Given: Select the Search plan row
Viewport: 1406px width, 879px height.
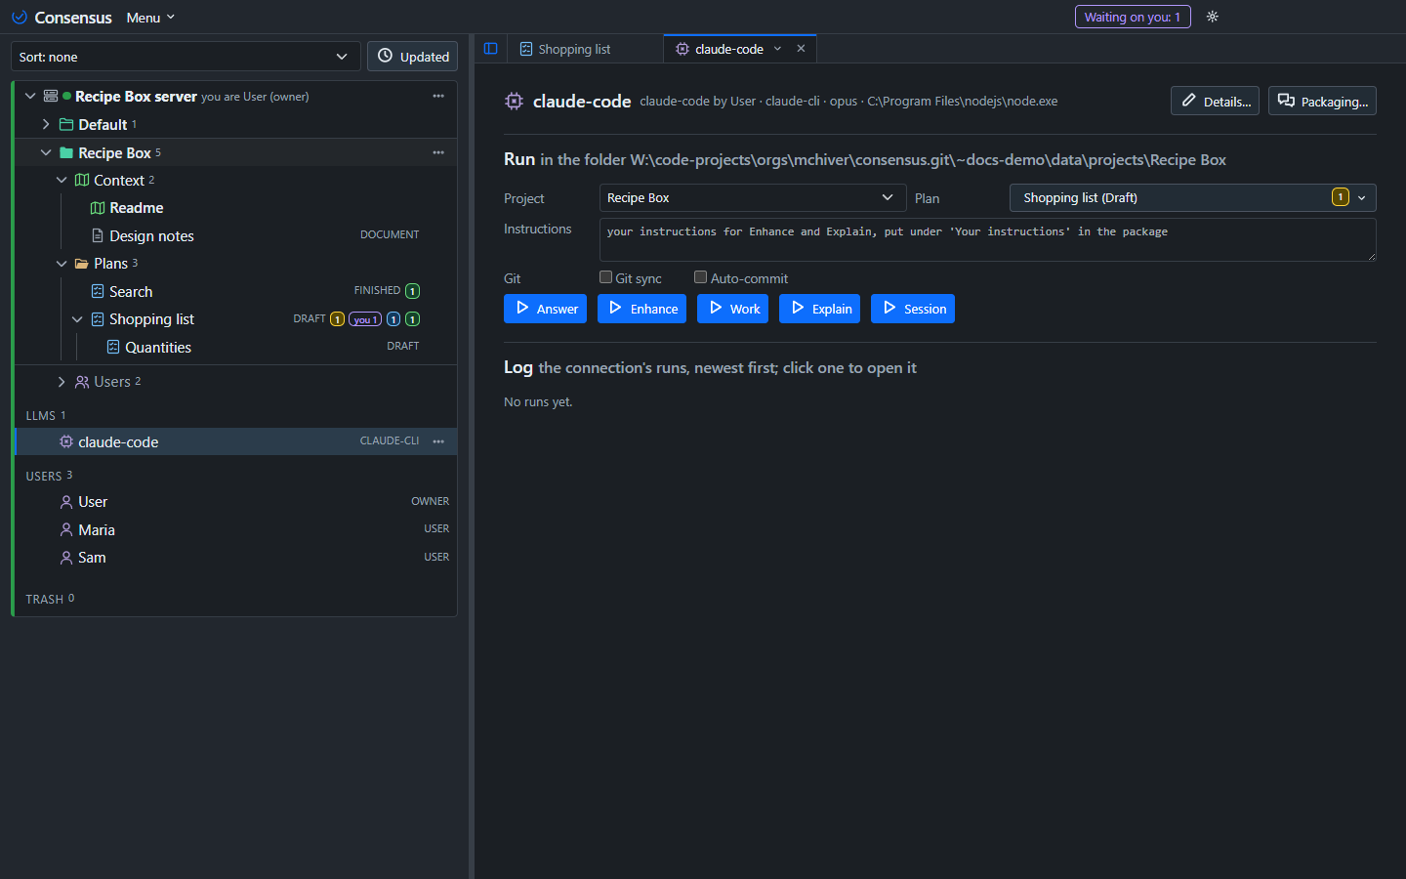Looking at the screenshot, I should click(236, 291).
